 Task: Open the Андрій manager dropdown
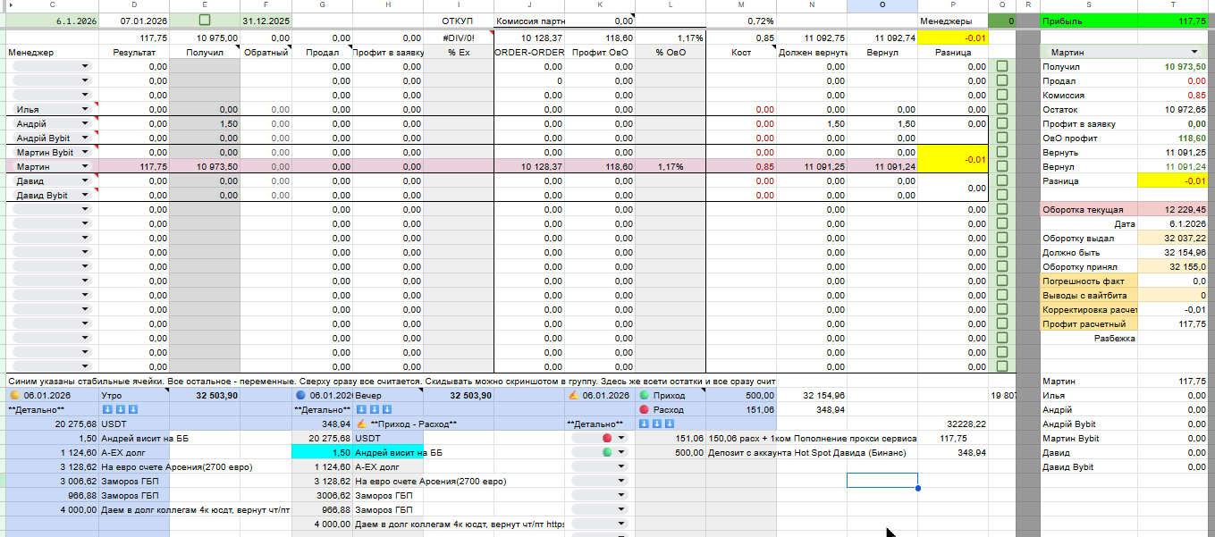[x=85, y=123]
